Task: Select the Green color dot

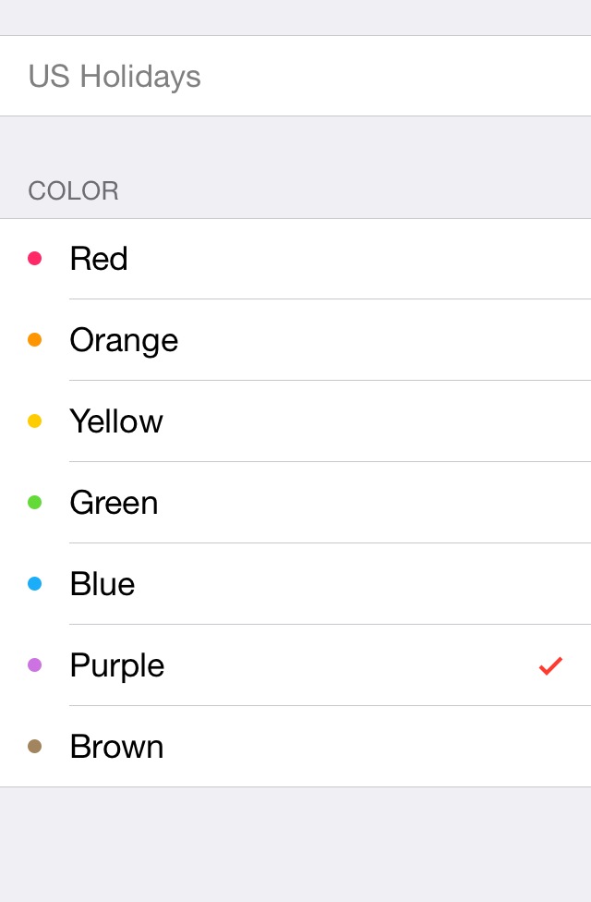Action: (35, 503)
